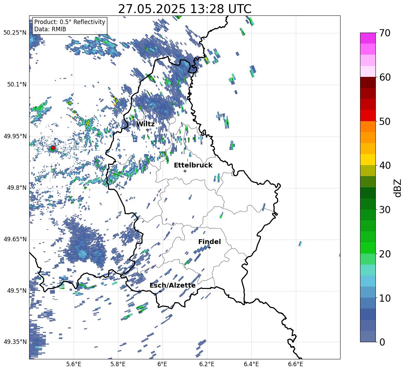Screen dimensions: 406x371
Task: Click the colorbar '50' value label
Action: [x=385, y=121]
